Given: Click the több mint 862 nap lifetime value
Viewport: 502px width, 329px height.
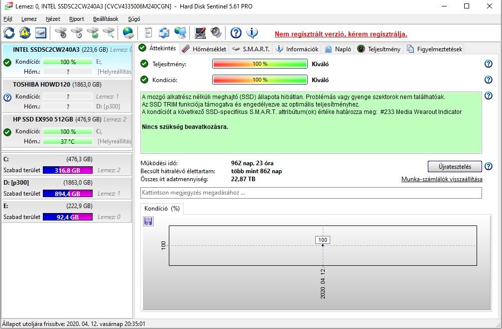Looking at the screenshot, I should [256, 171].
